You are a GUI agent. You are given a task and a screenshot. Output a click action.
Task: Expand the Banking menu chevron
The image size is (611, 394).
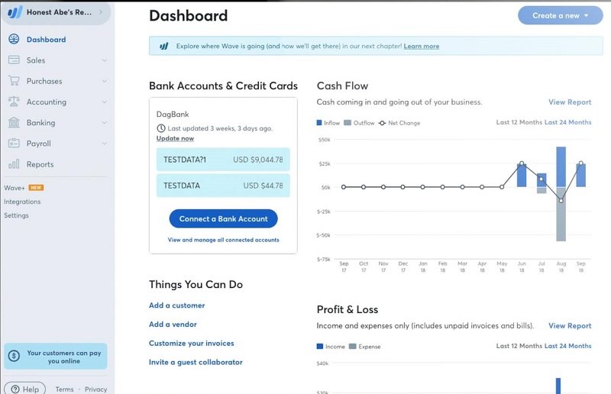[104, 122]
